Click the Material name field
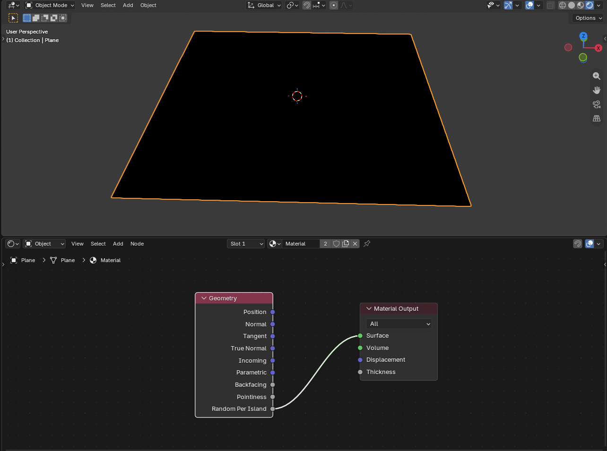Image resolution: width=607 pixels, height=451 pixels. pos(301,244)
